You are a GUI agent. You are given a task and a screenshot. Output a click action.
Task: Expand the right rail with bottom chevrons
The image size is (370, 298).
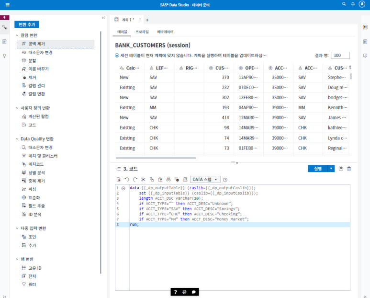(x=365, y=297)
